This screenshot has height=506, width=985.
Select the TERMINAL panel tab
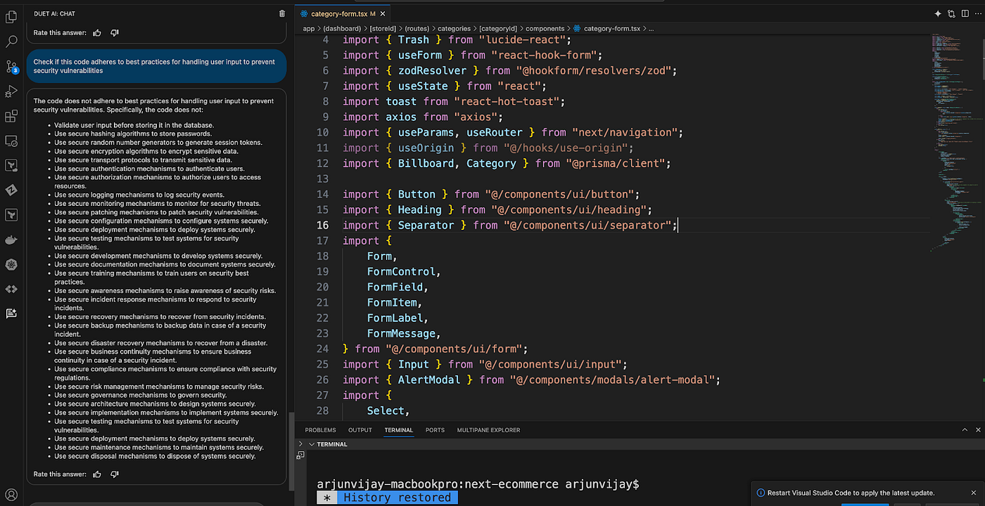point(399,430)
